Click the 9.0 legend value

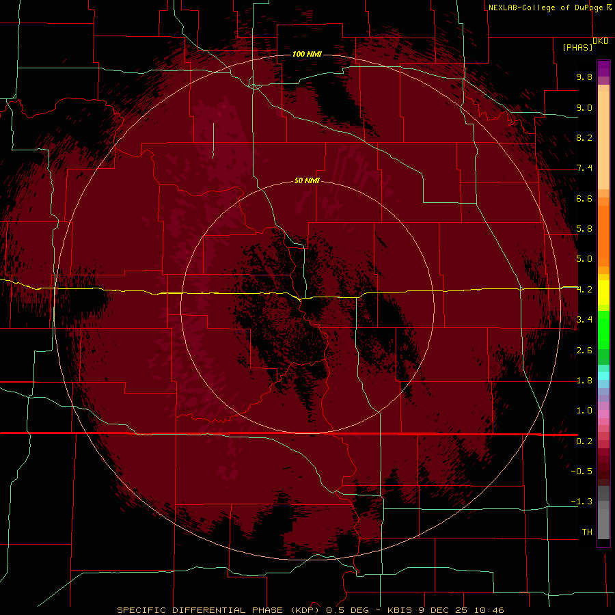point(584,107)
